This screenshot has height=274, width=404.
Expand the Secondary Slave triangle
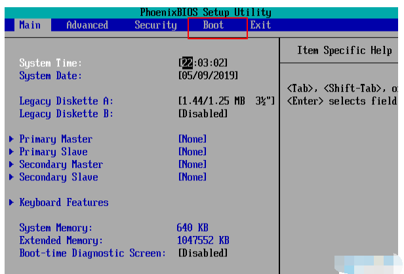[x=12, y=177]
